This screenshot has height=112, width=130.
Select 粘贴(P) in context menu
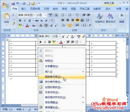coord(62,61)
